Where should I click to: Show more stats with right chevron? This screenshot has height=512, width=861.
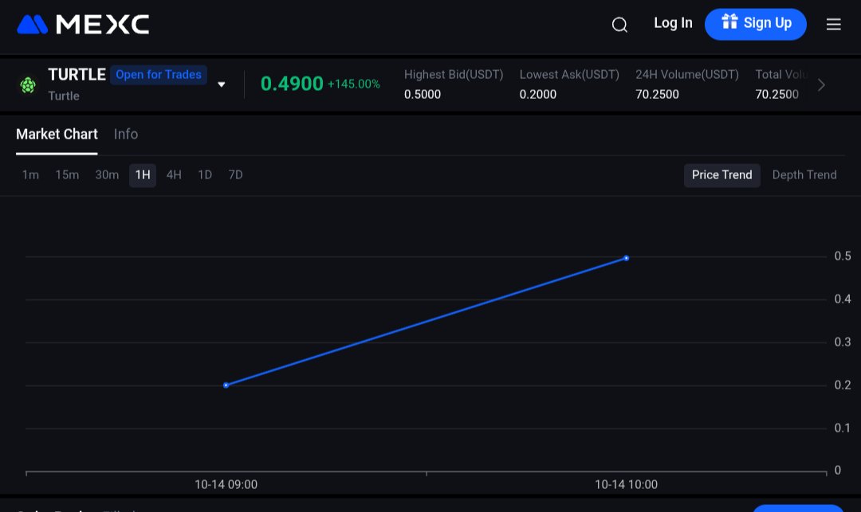pos(821,85)
